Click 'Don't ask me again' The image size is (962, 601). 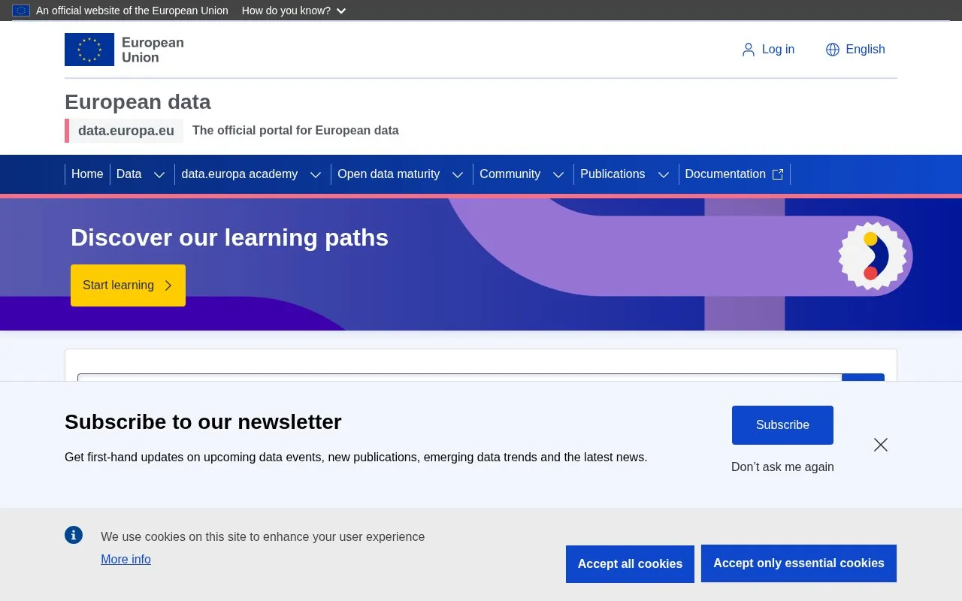tap(782, 467)
